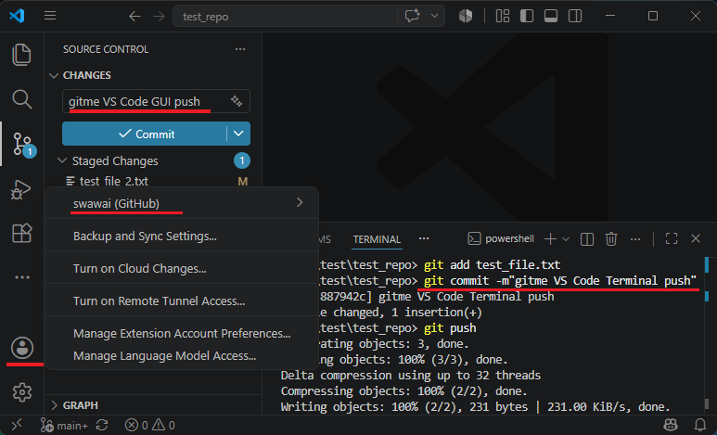Kill terminal with trash icon
This screenshot has width=717, height=435.
(x=611, y=238)
